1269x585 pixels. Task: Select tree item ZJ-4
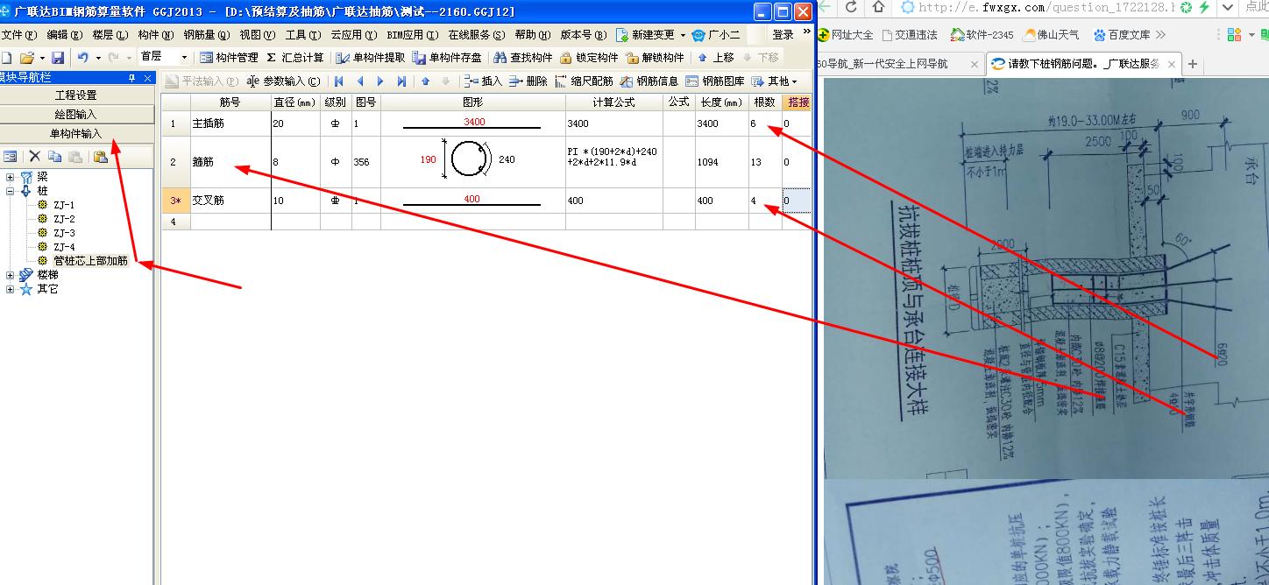click(64, 247)
